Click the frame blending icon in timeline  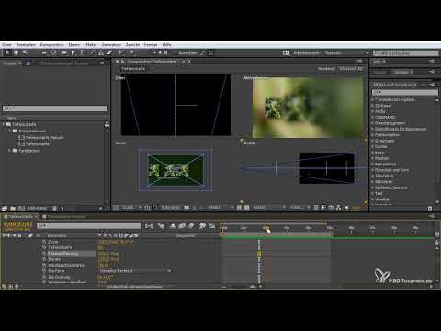click(x=182, y=226)
